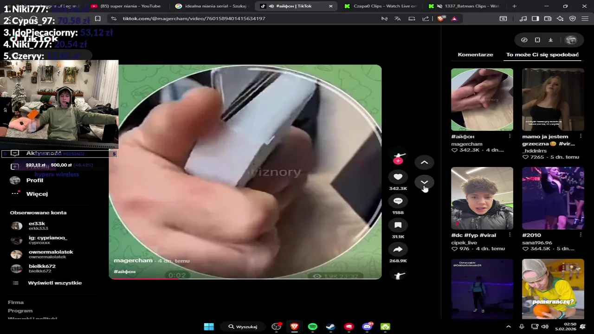Viewport: 594px width, 334px height.
Task: Like the video with the heart icon
Action: pyautogui.click(x=398, y=177)
